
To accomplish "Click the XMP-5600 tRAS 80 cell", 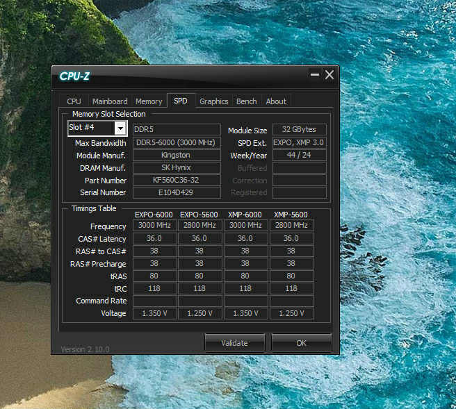I will click(292, 276).
